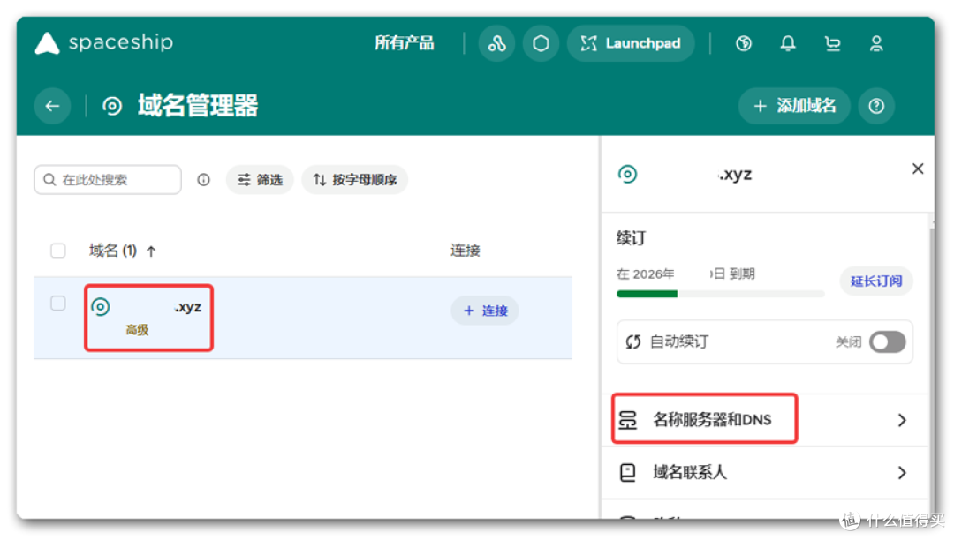The image size is (954, 540).
Task: Click domain icon in details panel header
Action: (627, 175)
